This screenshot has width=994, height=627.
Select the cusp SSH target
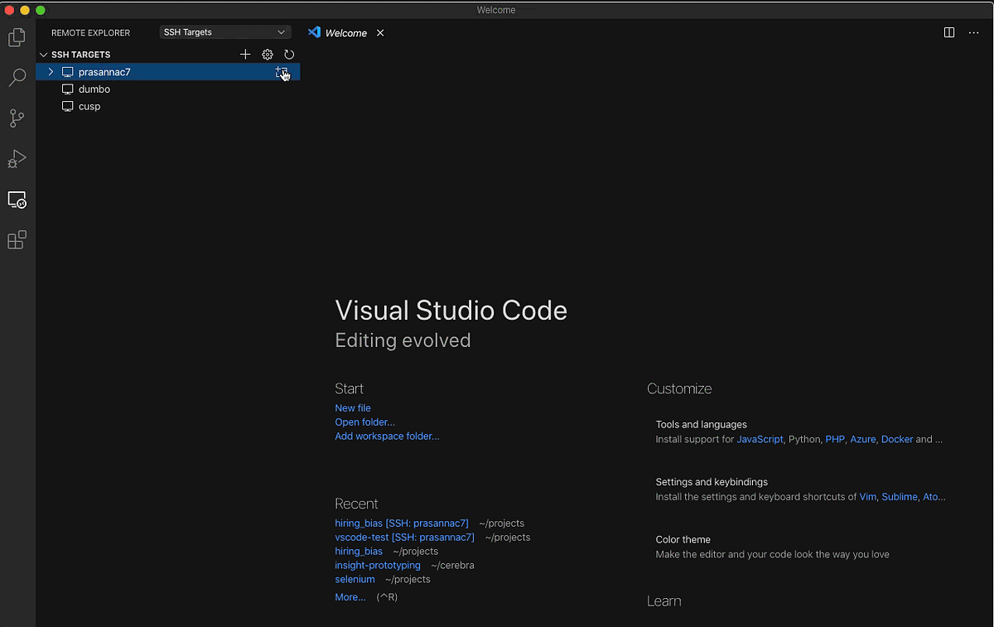89,106
